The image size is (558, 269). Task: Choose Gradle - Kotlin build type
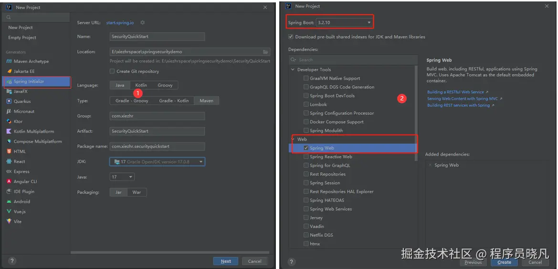pos(174,101)
